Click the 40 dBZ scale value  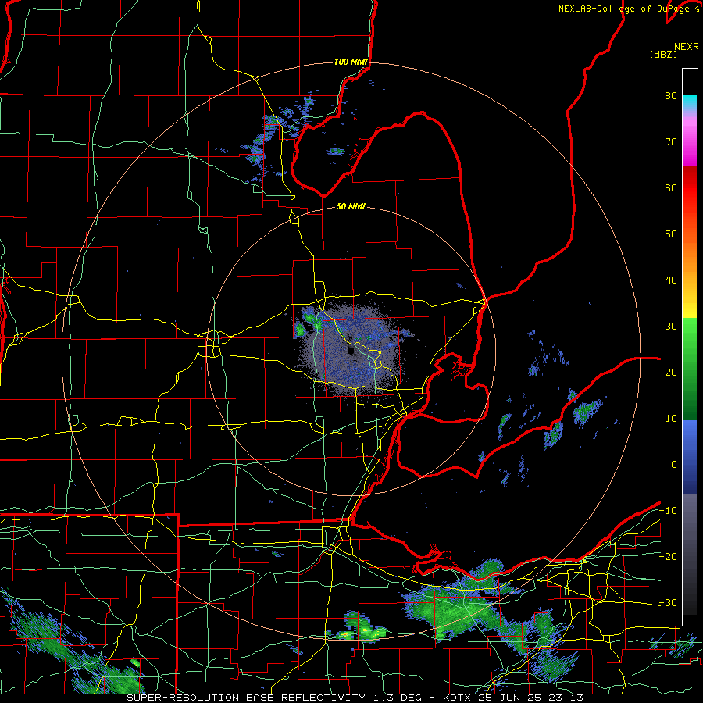click(671, 280)
